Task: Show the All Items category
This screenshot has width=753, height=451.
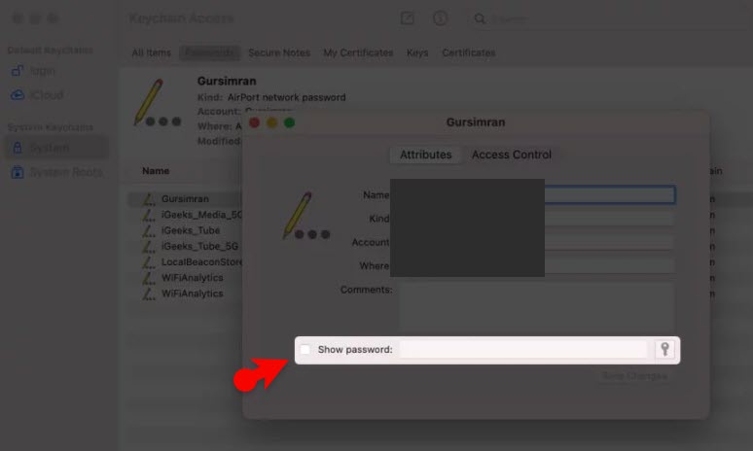Action: 151,52
